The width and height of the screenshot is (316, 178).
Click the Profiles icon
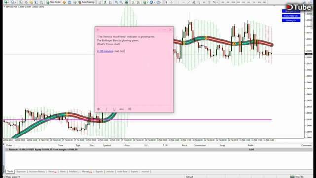click(x=13, y=2)
